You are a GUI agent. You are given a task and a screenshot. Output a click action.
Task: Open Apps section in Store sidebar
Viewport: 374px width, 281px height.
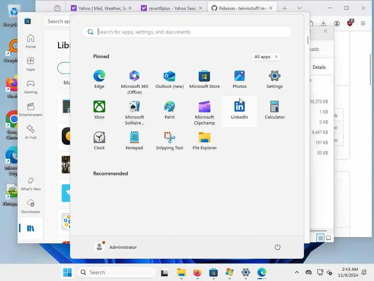(31, 64)
